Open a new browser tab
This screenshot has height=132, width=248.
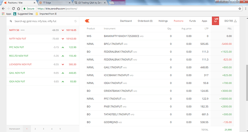tap(111, 3)
